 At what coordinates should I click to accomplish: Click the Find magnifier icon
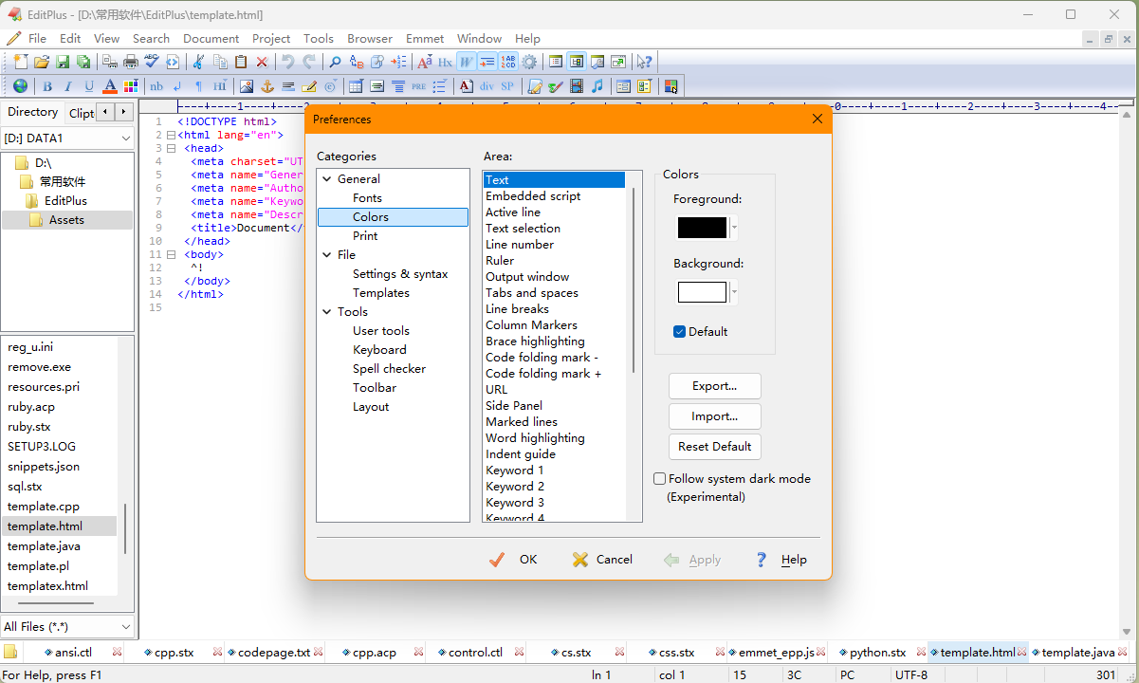335,62
